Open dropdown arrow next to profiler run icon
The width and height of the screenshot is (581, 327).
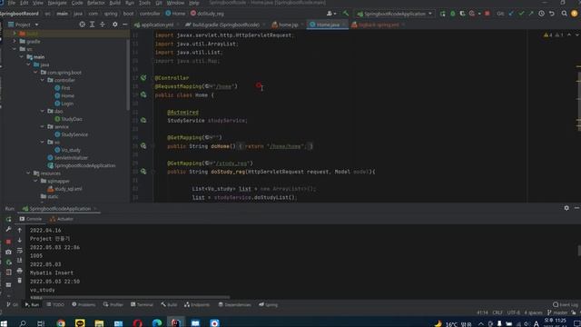tap(479, 14)
